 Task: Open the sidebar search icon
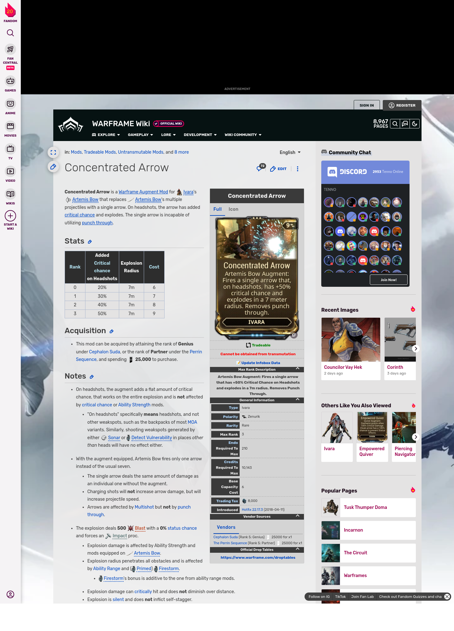10,33
